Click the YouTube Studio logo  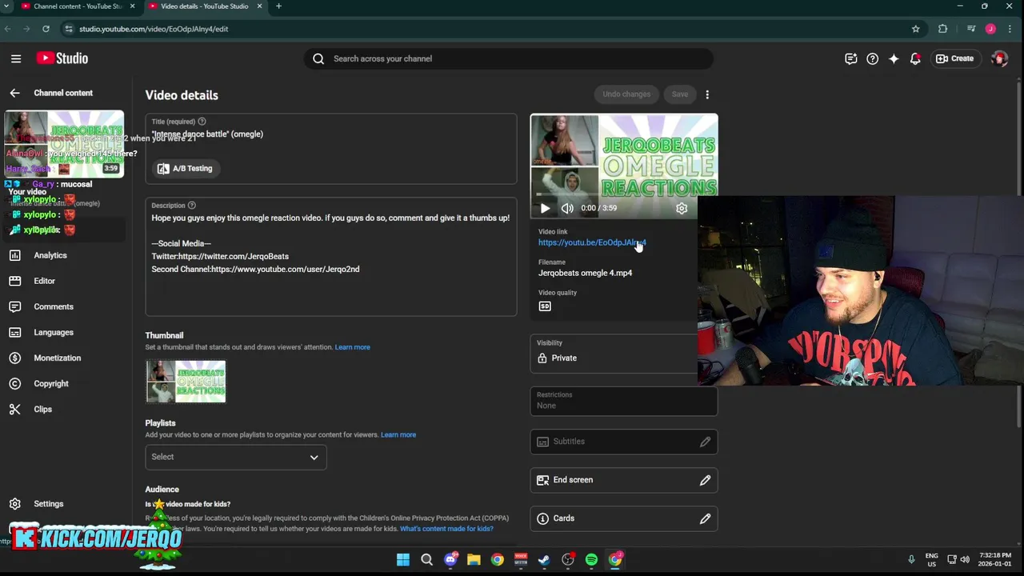coord(62,58)
